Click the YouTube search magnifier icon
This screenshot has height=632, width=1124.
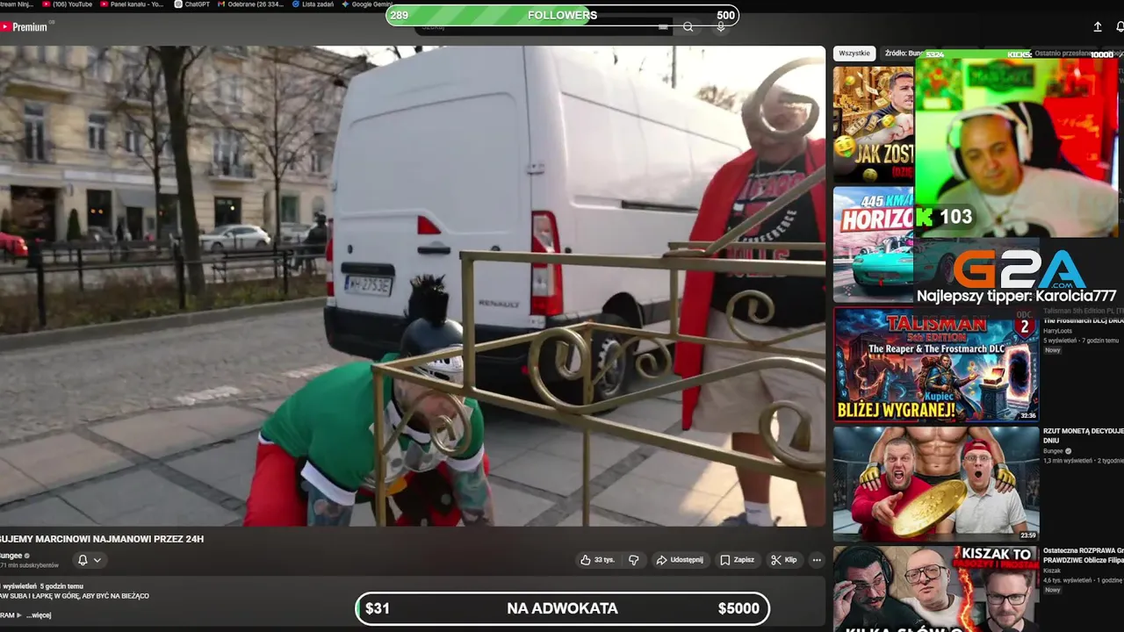(688, 27)
